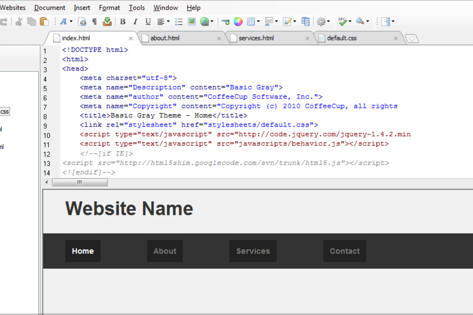Open the color wheel picker
This screenshot has width=473, height=315.
238,21
